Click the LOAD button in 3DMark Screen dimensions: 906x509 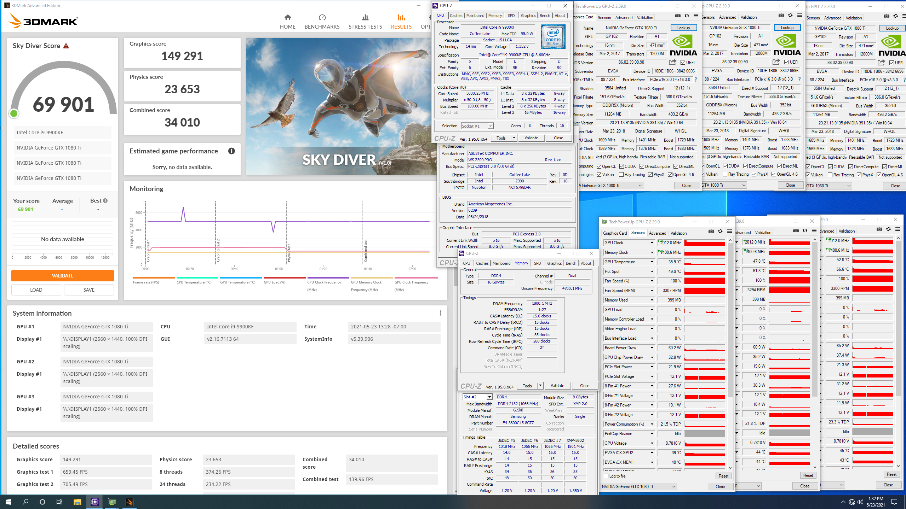click(x=36, y=290)
